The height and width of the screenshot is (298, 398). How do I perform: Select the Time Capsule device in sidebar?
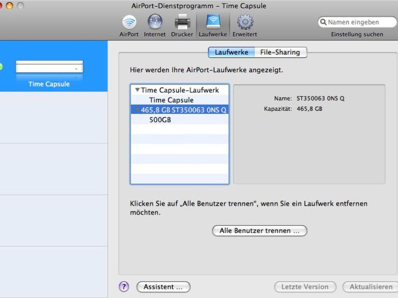click(x=49, y=72)
